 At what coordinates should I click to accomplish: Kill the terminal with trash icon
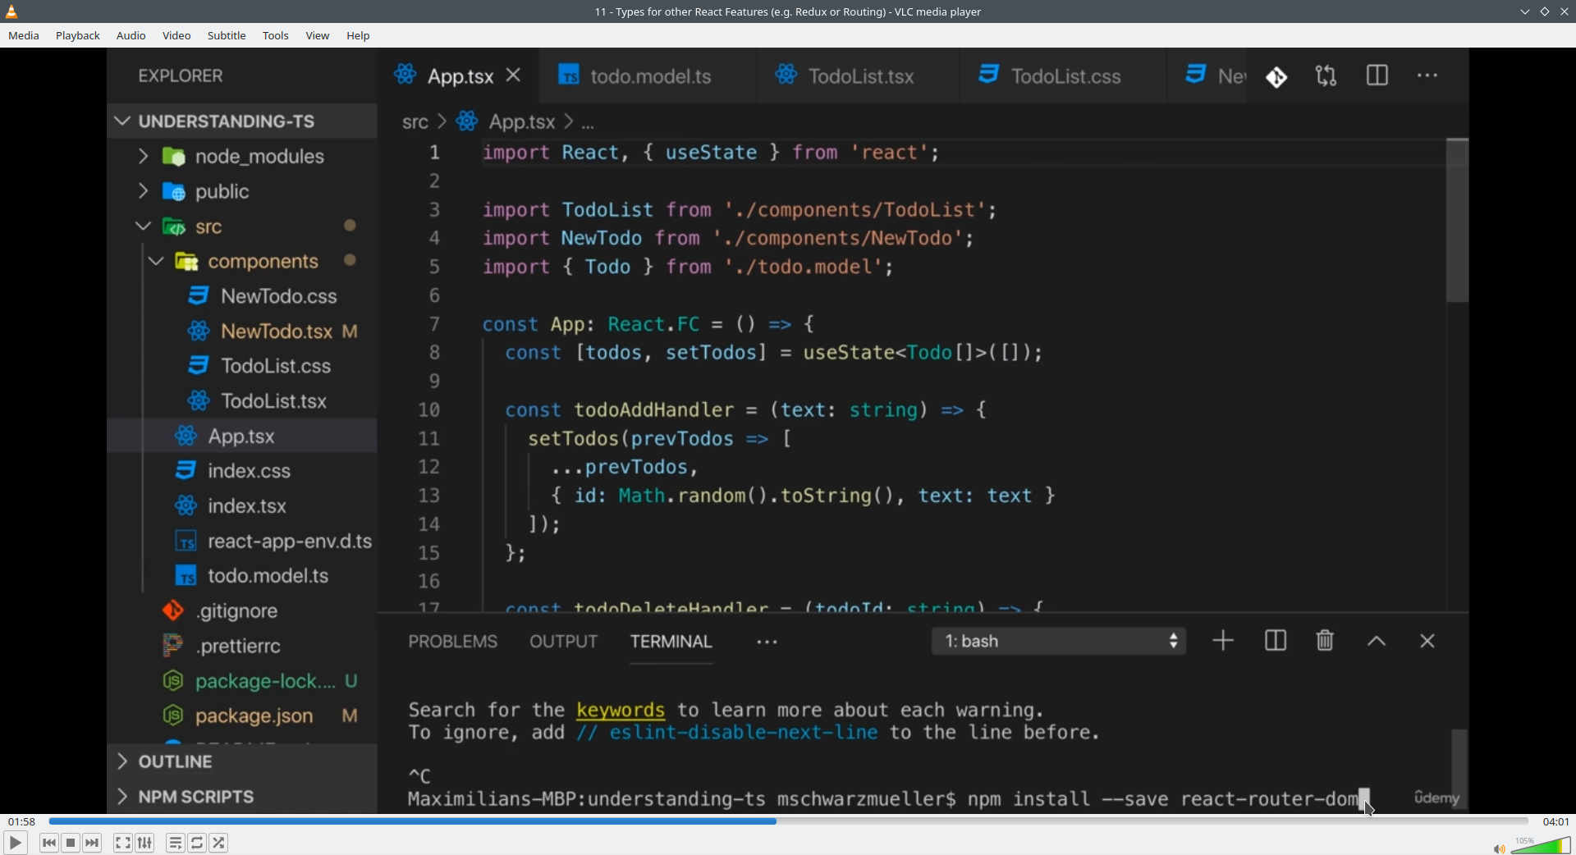click(x=1325, y=641)
